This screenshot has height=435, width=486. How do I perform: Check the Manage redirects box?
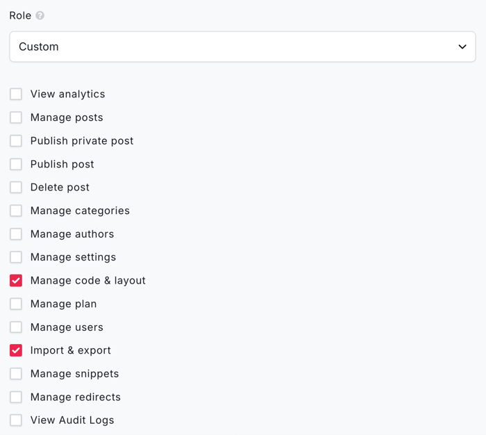(16, 397)
